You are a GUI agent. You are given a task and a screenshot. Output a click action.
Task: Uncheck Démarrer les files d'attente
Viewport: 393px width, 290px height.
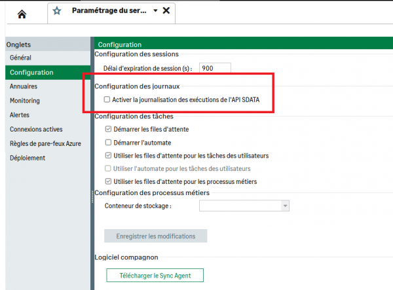pyautogui.click(x=108, y=129)
